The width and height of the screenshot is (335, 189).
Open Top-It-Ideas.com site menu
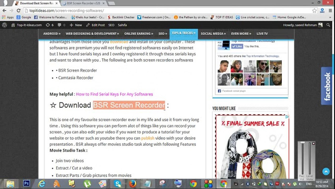26,25
